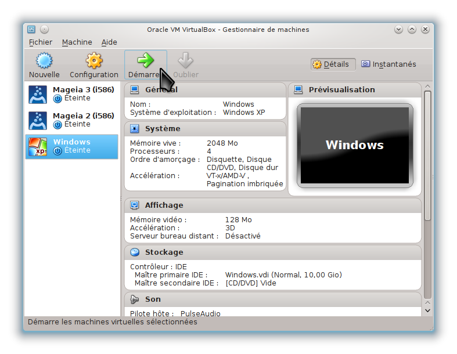Image resolution: width=457 pixels, height=354 pixels.
Task: Click Mageia 3 power state icon
Action: (x=57, y=99)
